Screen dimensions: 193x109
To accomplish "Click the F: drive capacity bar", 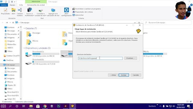I will (x=155, y=54).
